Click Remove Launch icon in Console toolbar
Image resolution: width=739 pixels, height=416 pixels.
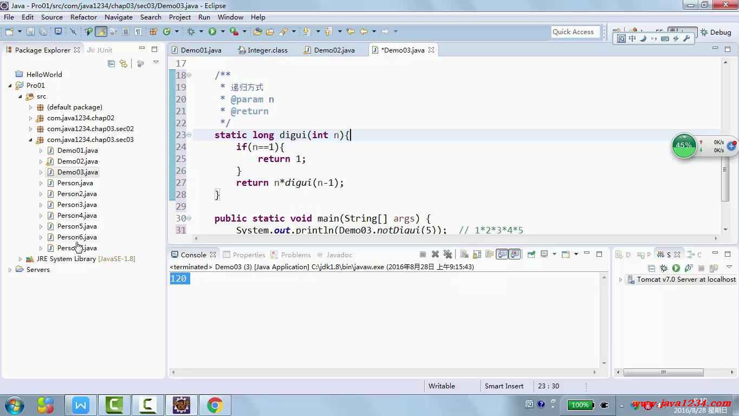click(x=435, y=254)
